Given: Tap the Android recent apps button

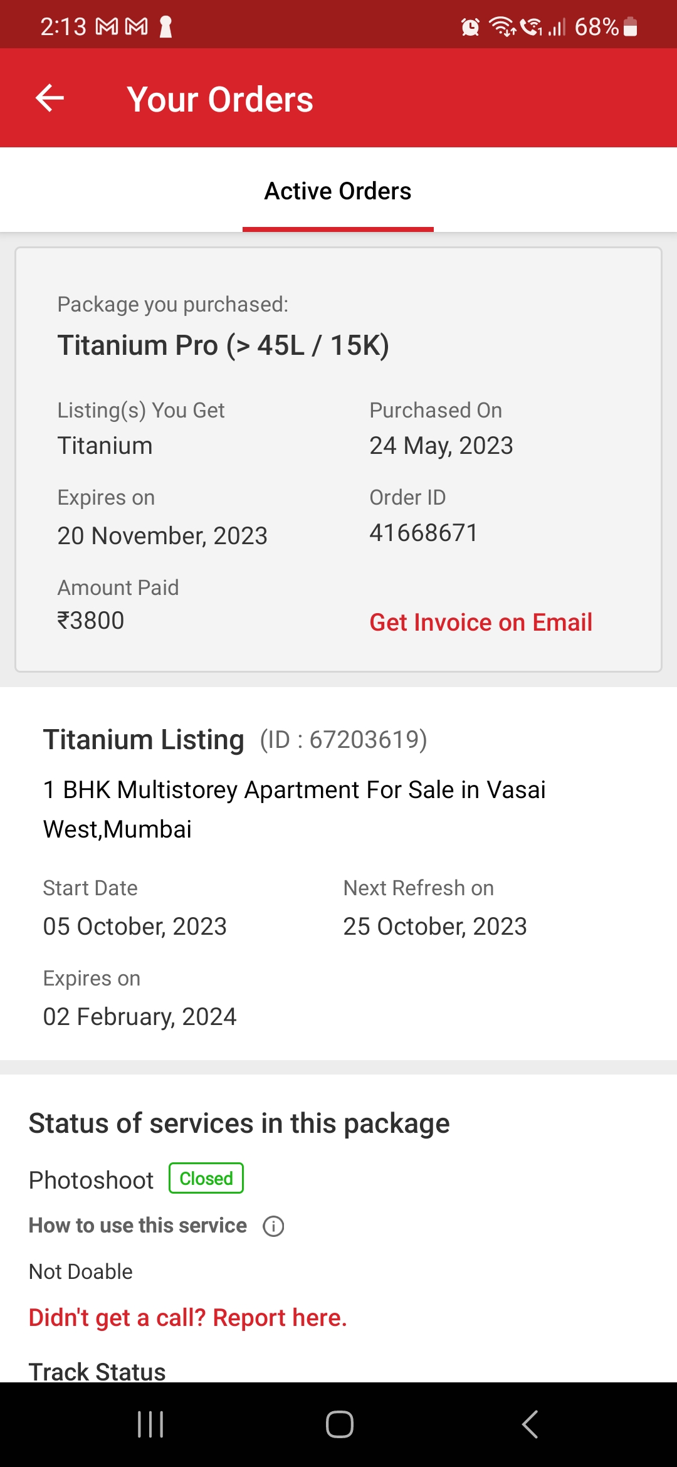Looking at the screenshot, I should click(150, 1424).
